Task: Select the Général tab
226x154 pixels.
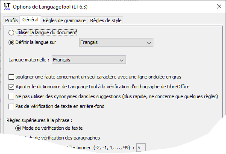Action: tap(30, 20)
